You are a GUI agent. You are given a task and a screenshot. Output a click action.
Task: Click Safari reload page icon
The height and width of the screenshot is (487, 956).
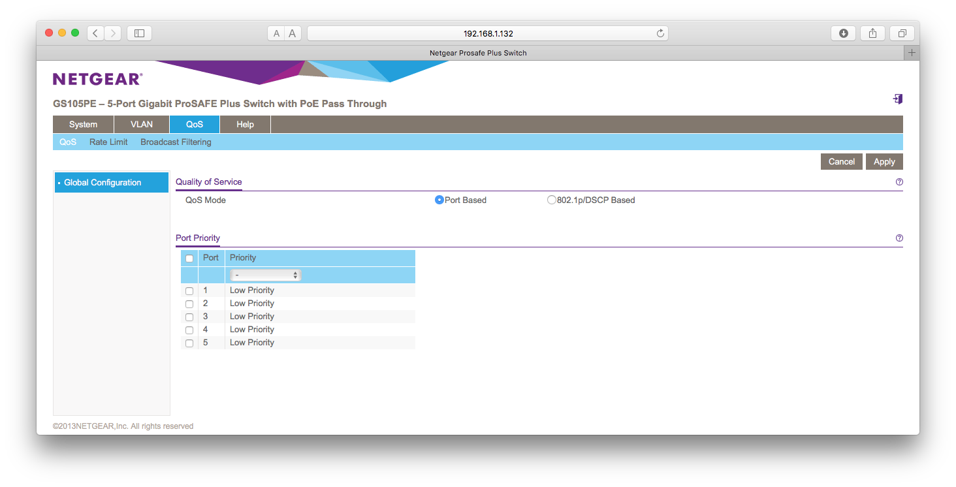pyautogui.click(x=660, y=33)
